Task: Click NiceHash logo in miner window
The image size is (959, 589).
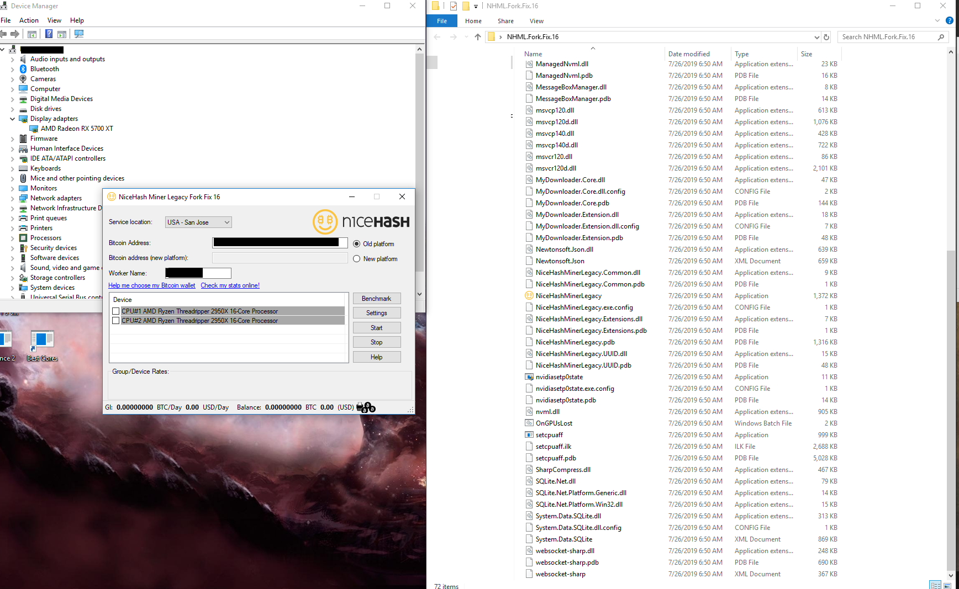Action: (x=361, y=222)
